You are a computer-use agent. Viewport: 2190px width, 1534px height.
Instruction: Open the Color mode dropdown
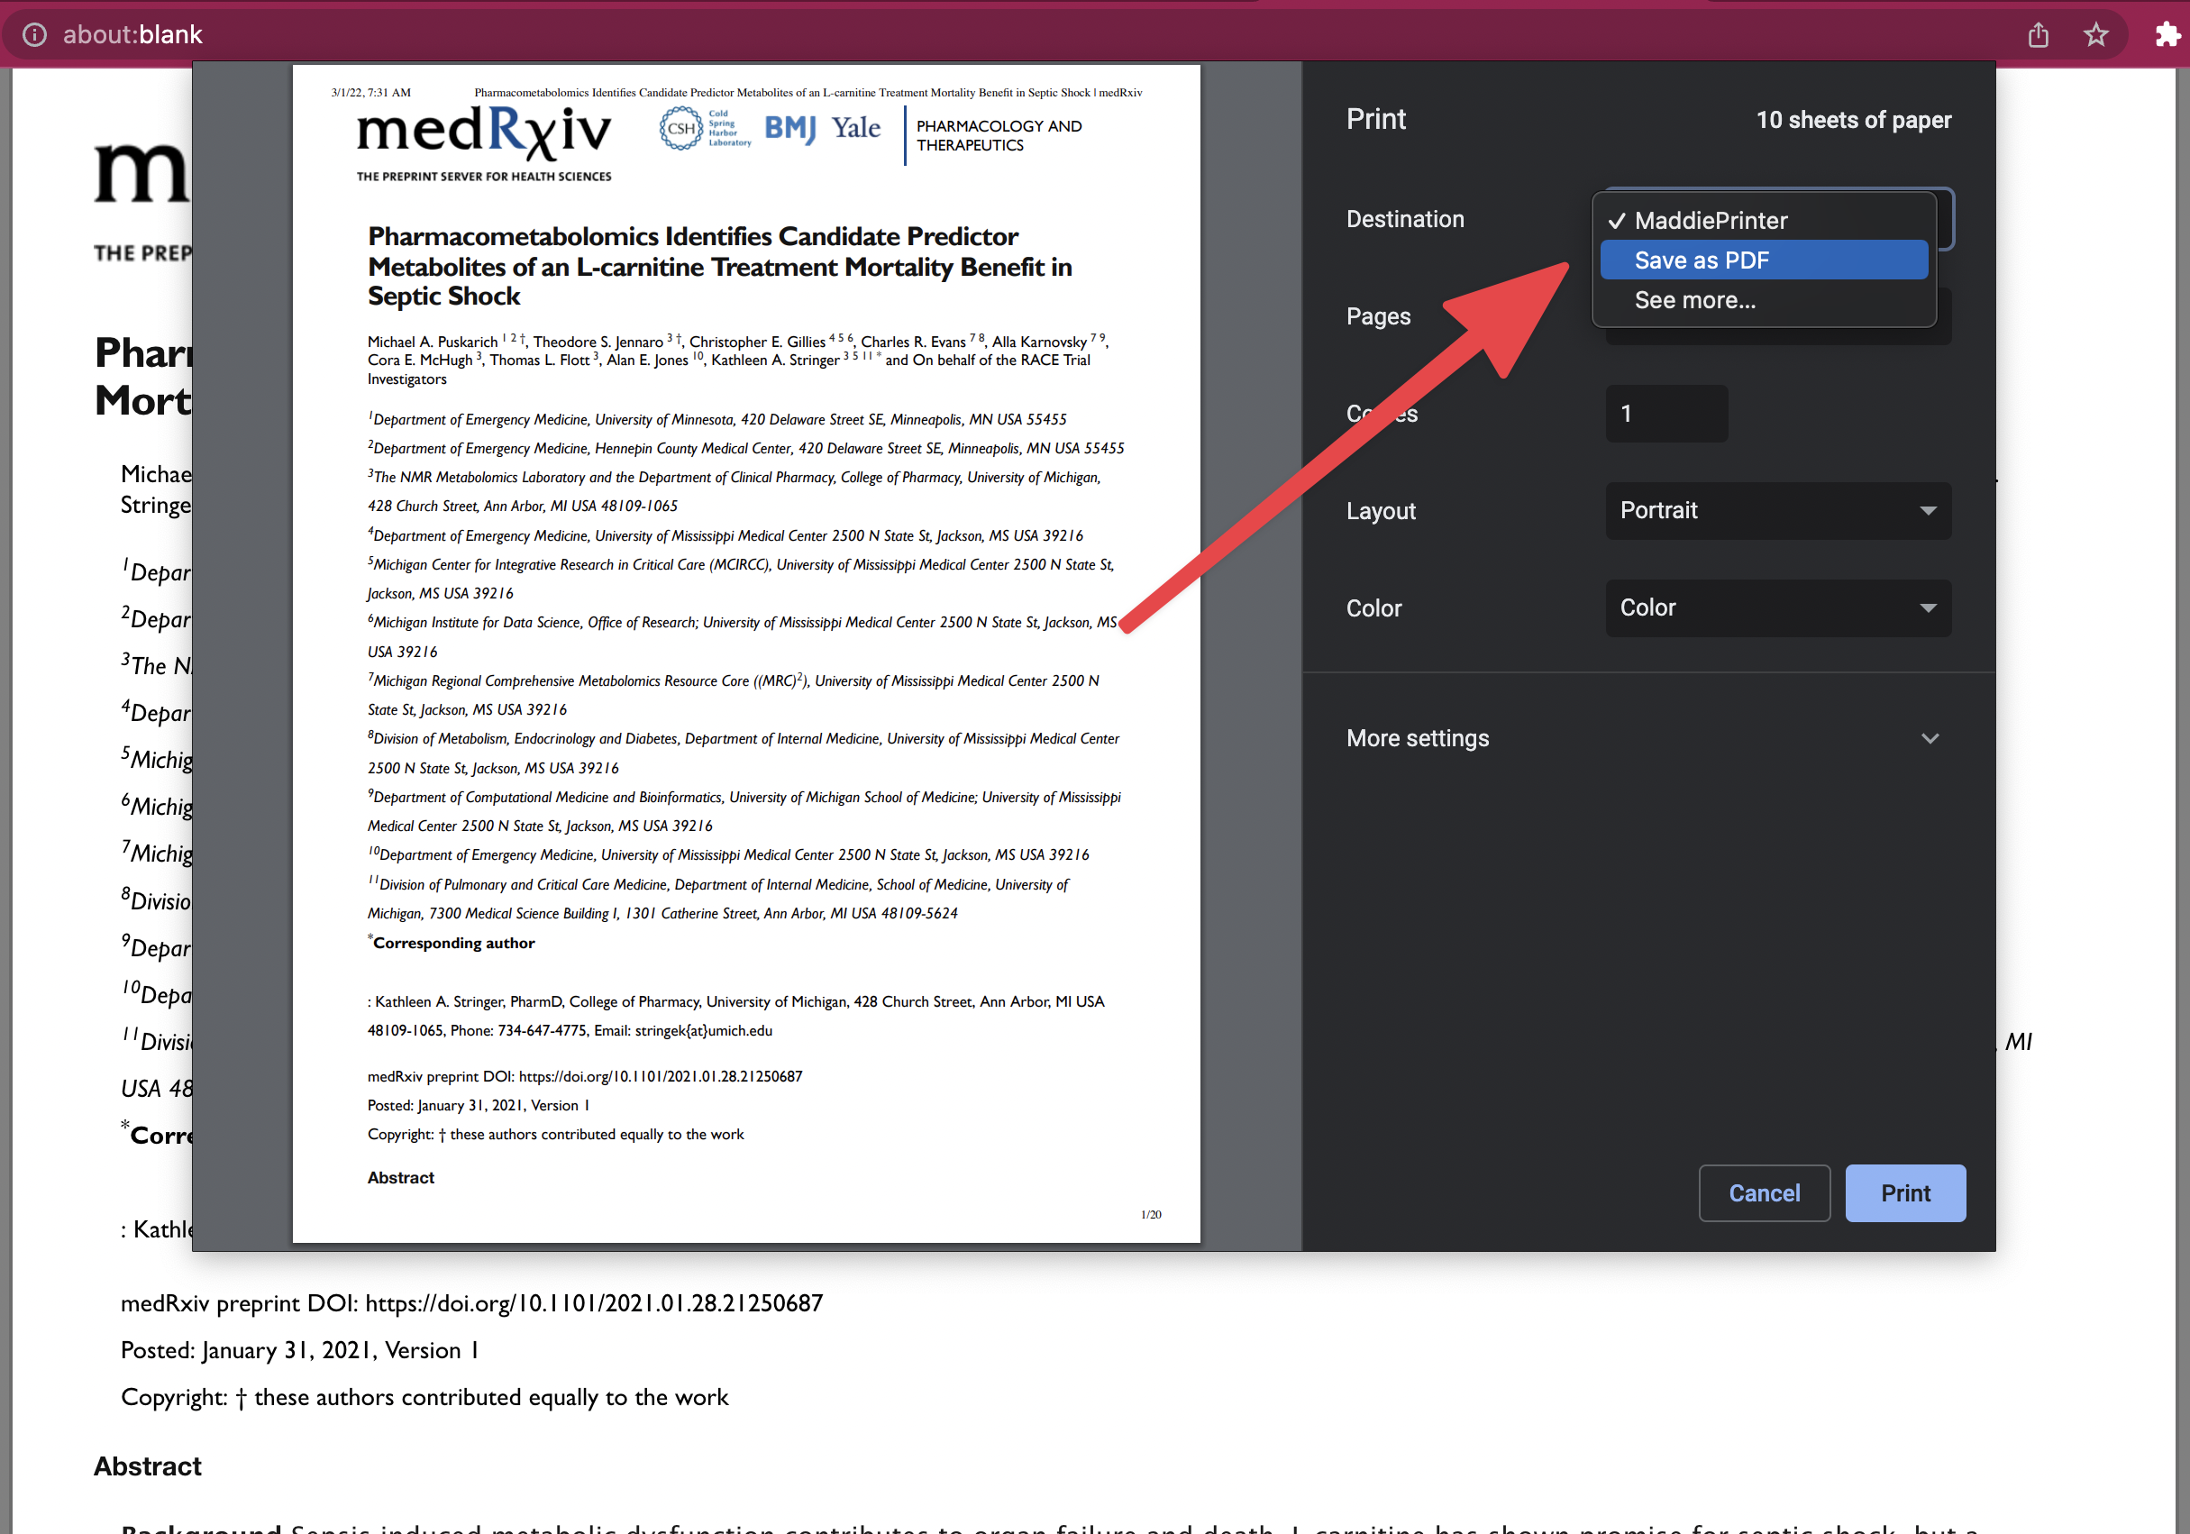coord(1777,607)
